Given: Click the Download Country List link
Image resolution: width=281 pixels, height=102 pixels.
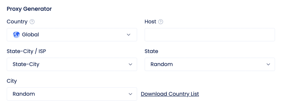Looking at the screenshot, I should 170,94.
